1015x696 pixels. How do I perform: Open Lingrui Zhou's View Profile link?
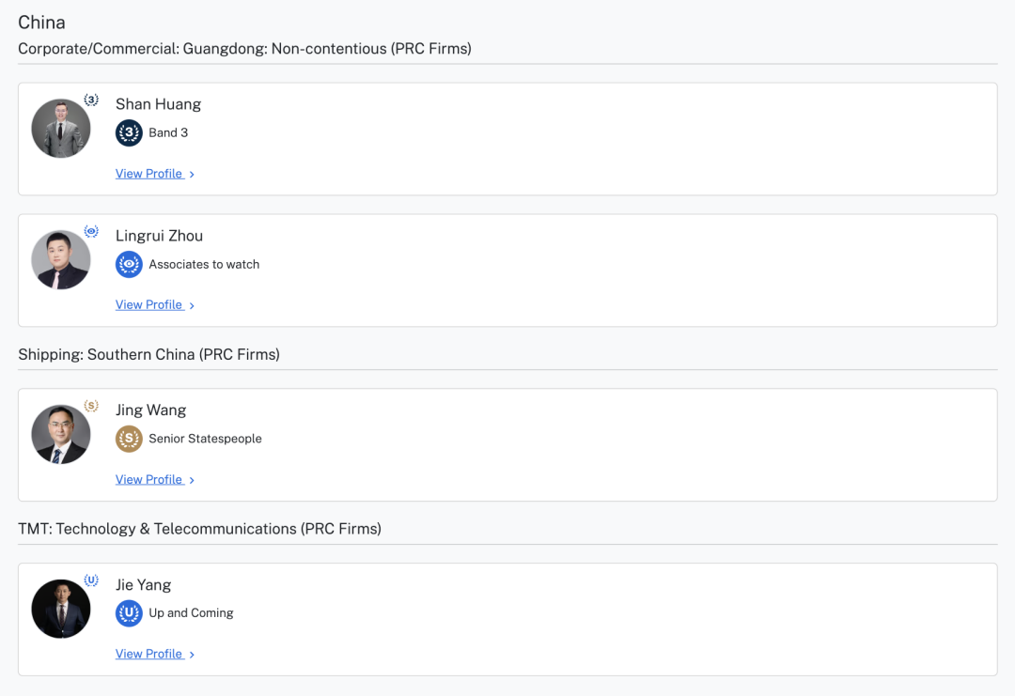[148, 305]
